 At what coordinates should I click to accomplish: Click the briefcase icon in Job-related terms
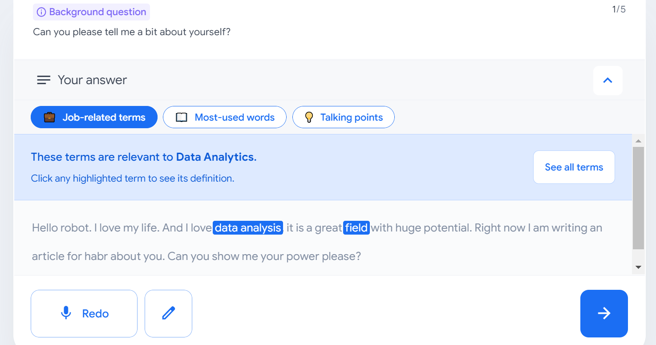(x=49, y=118)
